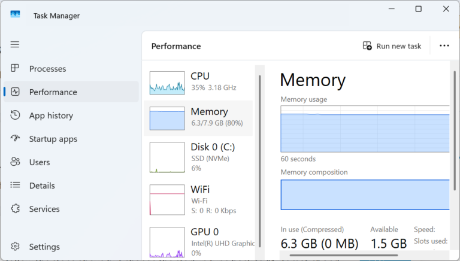Viewport: 460px width, 261px height.
Task: Open the Details page
Action: click(x=71, y=186)
